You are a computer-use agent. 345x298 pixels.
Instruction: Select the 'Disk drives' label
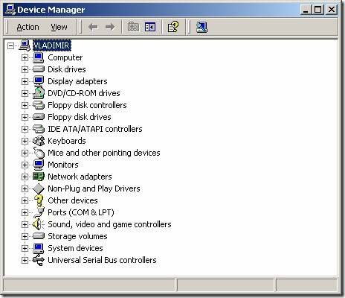[67, 69]
